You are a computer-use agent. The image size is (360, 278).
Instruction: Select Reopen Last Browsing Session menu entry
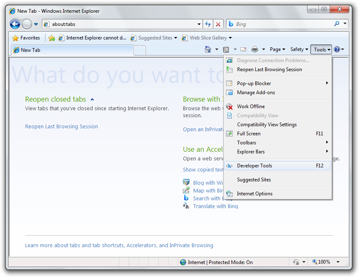click(x=277, y=69)
